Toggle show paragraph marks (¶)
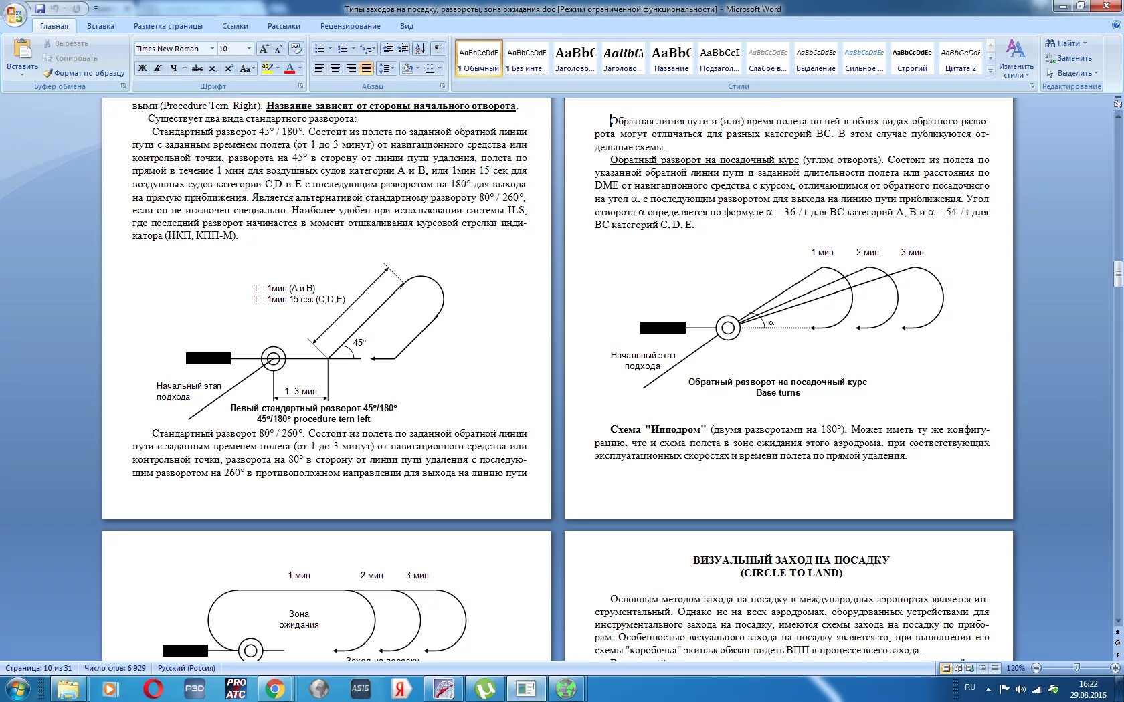 pyautogui.click(x=438, y=49)
